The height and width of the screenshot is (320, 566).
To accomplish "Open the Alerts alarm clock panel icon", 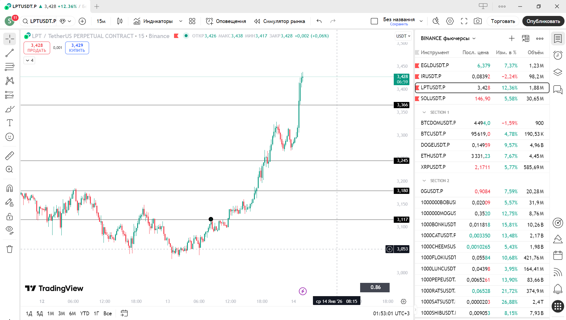I will 557,55.
